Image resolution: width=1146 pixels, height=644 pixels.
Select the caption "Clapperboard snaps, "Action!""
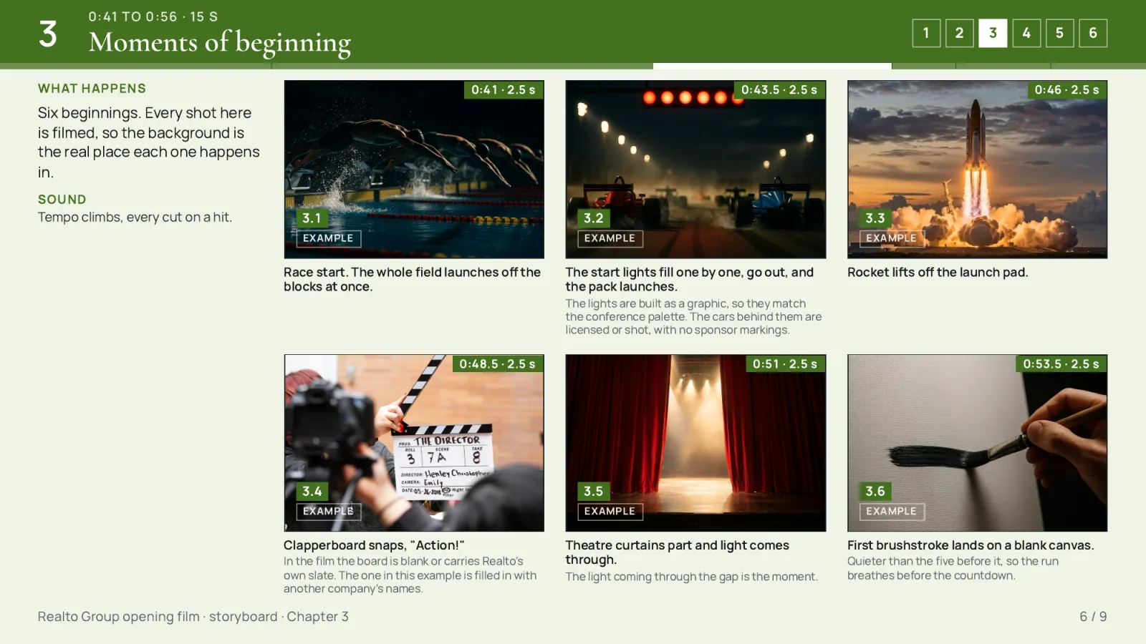click(x=374, y=545)
